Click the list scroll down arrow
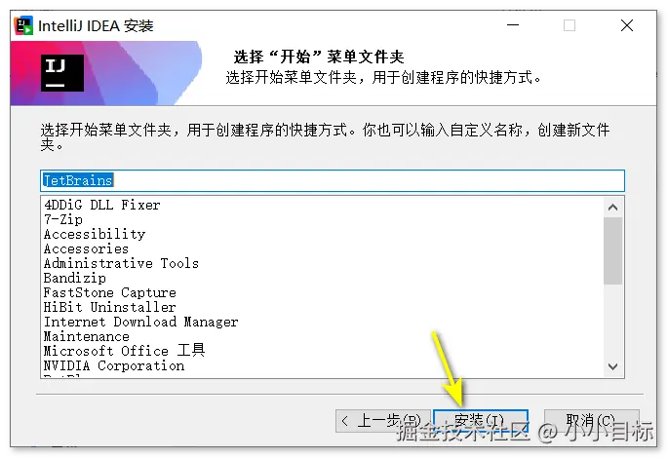This screenshot has height=458, width=668. [x=612, y=366]
